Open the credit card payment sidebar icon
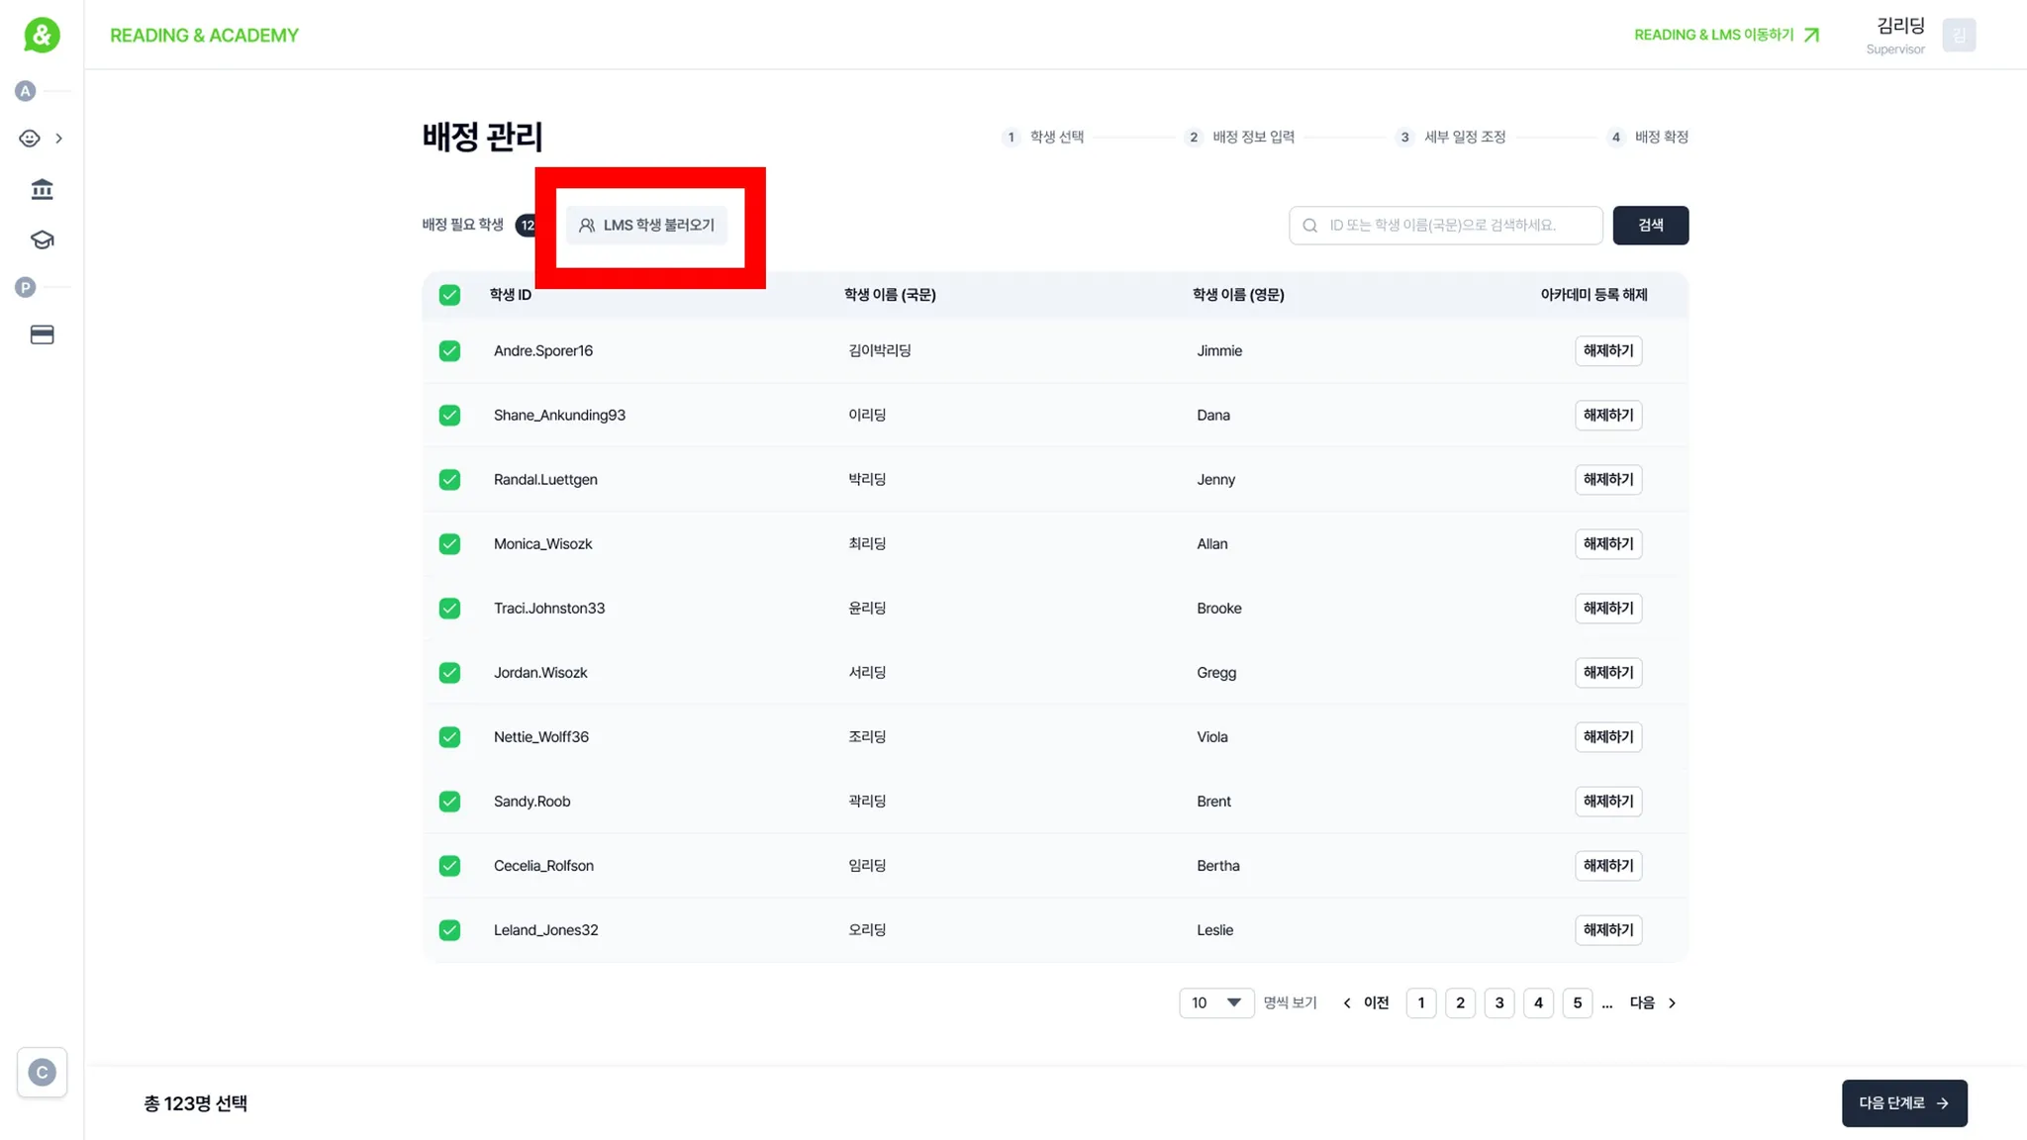The image size is (2027, 1140). point(42,335)
